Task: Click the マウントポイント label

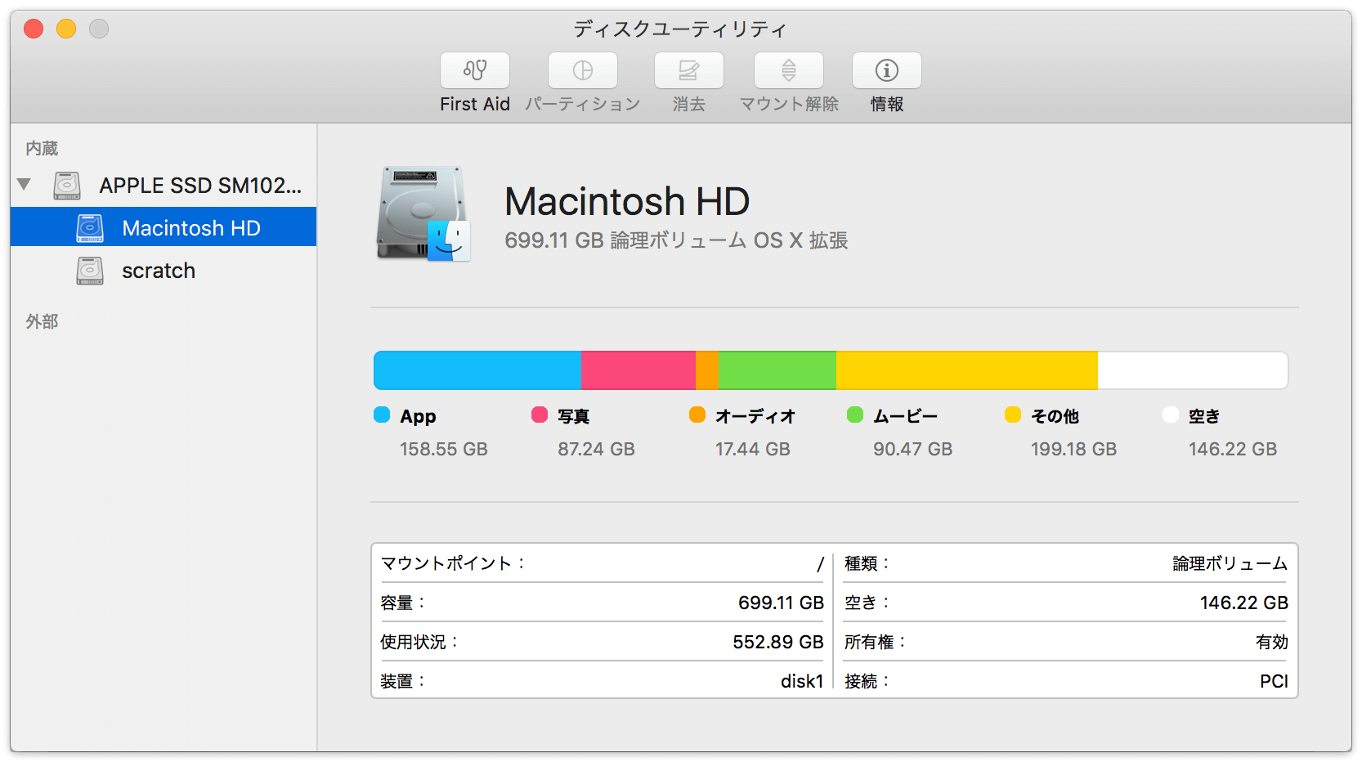Action: pyautogui.click(x=453, y=563)
